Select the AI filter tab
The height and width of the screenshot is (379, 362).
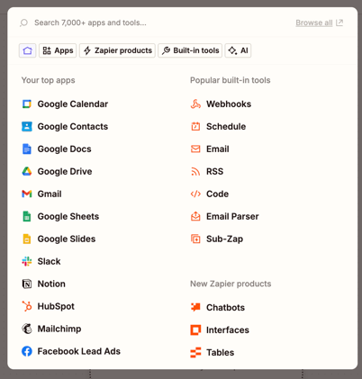tap(238, 50)
